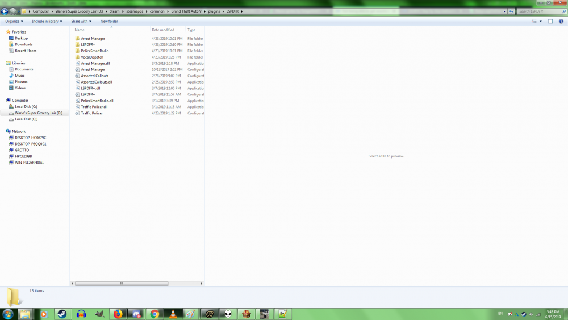Click the volume icon in system tray
Viewport: 568px width, 320px height.
coord(531,314)
